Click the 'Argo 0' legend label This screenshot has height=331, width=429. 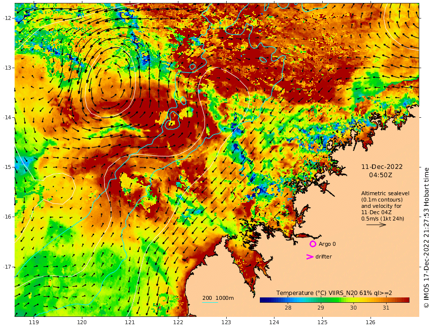[327, 244]
